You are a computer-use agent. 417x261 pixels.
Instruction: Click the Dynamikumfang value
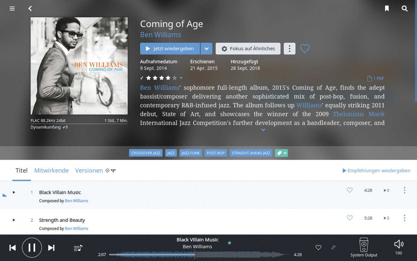tap(65, 127)
